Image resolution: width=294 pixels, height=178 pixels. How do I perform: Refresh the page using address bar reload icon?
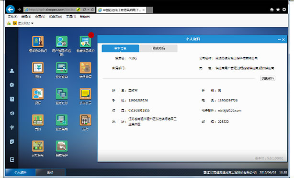(x=92, y=10)
